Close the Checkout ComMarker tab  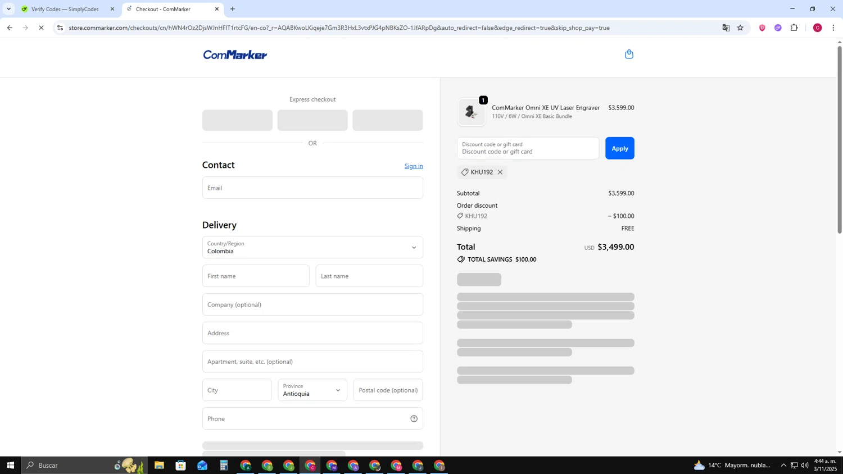[217, 9]
